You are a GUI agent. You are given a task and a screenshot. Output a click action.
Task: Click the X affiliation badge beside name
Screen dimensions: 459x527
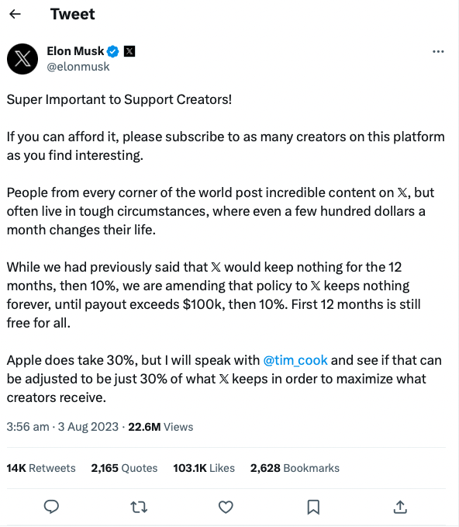[x=129, y=51]
